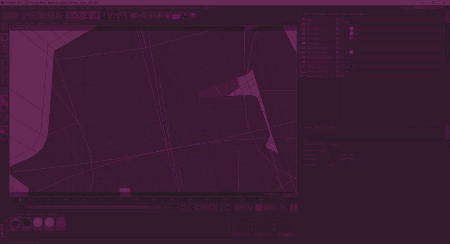Click the Camera object icon in toolbar
Viewport: 450px width, 244px height.
pyautogui.click(x=185, y=16)
